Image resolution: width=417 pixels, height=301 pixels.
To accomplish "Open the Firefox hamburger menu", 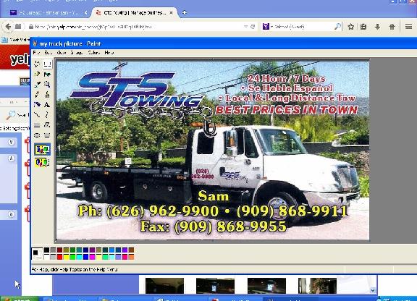I will 409,27.
